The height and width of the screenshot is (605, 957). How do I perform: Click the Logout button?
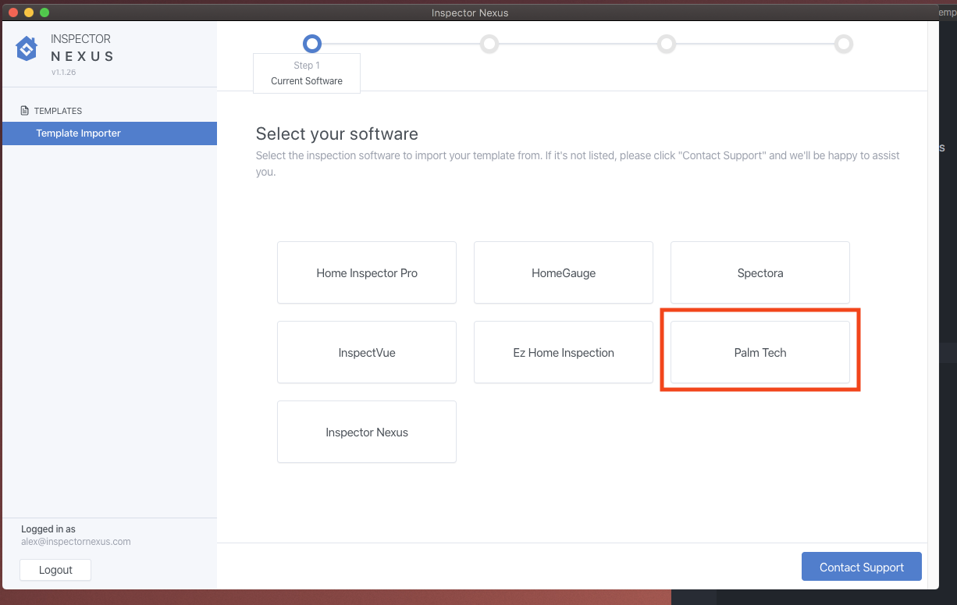pyautogui.click(x=55, y=570)
